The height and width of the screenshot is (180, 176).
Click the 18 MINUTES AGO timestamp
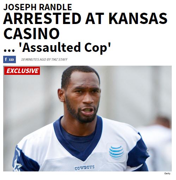(34, 60)
